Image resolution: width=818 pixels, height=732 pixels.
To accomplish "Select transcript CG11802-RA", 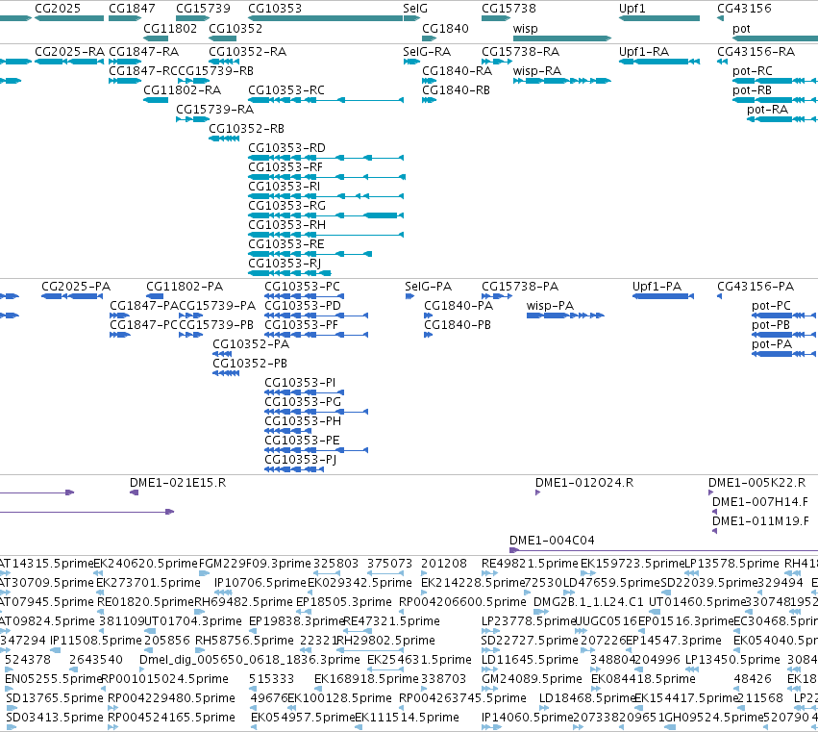I will coord(156,100).
